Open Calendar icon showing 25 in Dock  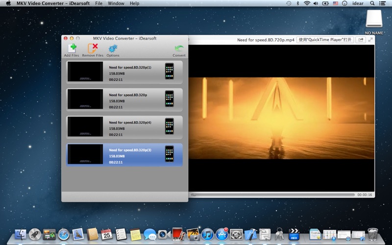coord(107,235)
